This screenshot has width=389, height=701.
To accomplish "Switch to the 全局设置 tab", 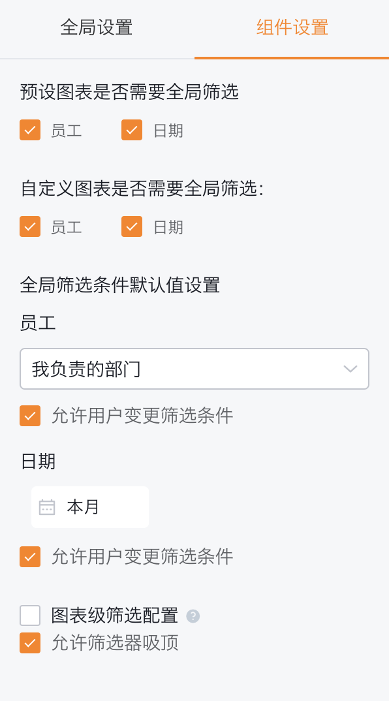I will tap(97, 27).
